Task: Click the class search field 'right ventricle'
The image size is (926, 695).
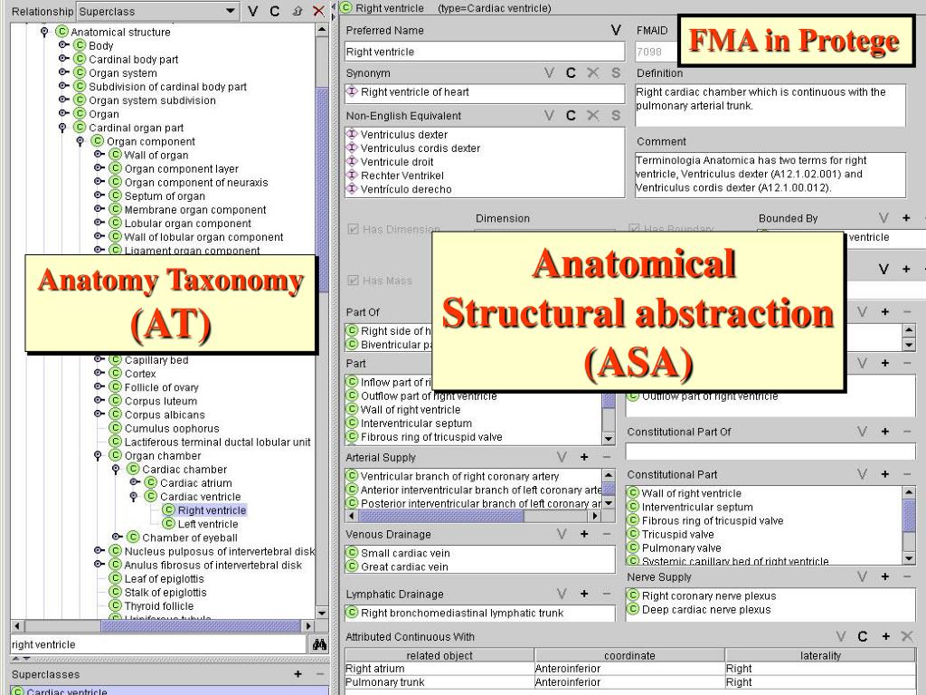Action: pyautogui.click(x=158, y=644)
